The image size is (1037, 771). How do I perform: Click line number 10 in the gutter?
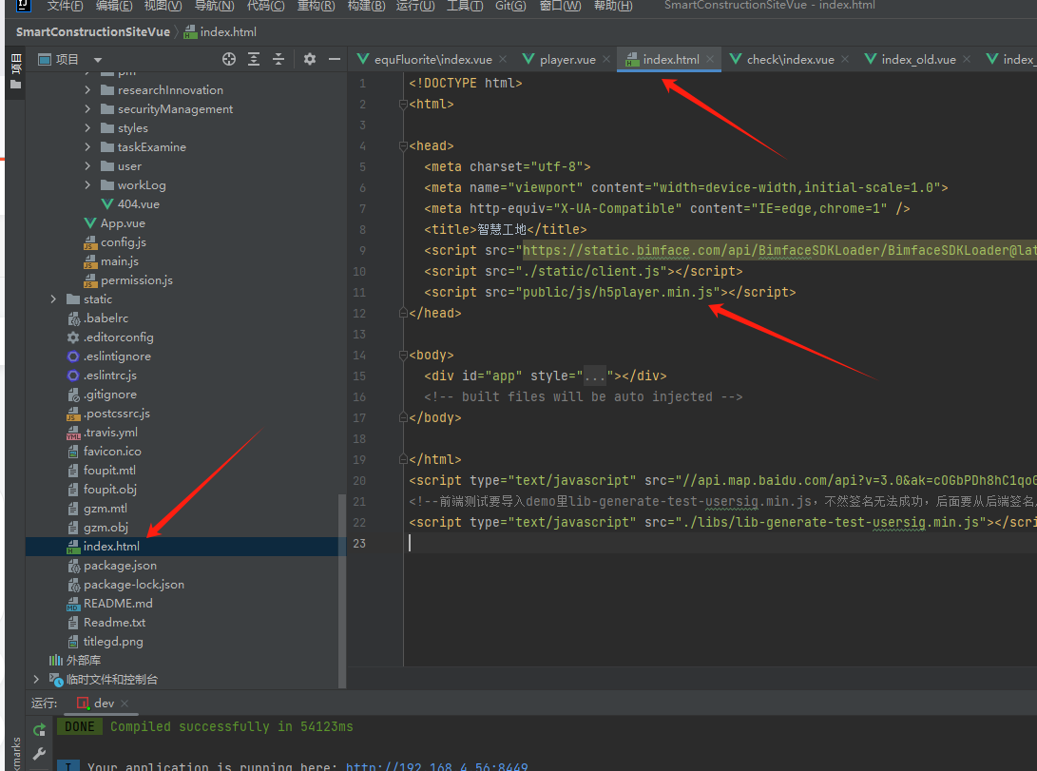(x=359, y=272)
